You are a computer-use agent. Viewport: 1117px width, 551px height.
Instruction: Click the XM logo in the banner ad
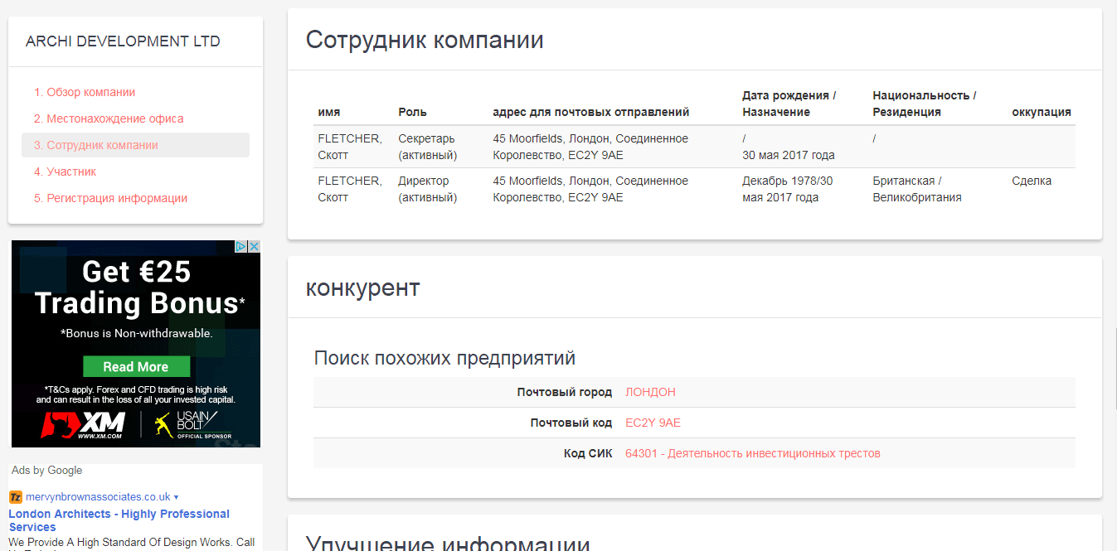83,423
